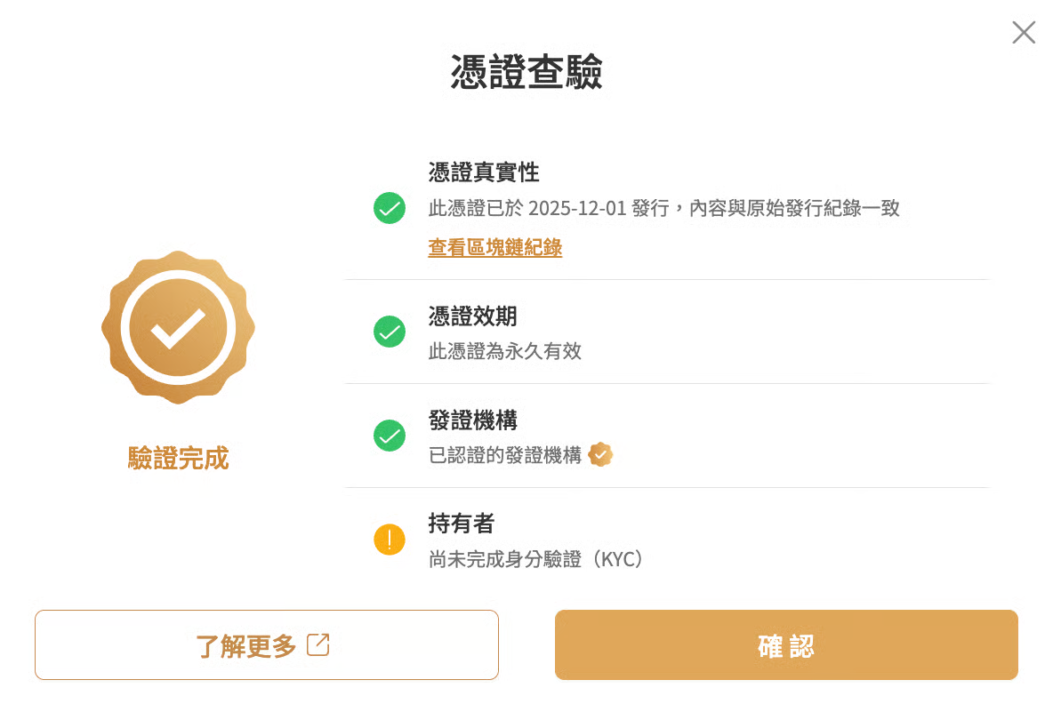
Task: Select the 發證機構 heading
Action: [472, 420]
